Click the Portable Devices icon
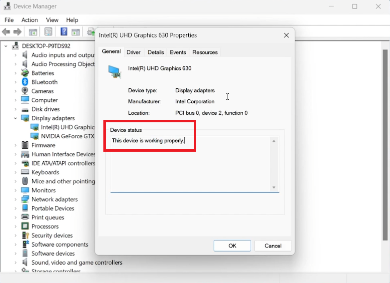The width and height of the screenshot is (390, 283). (25, 208)
